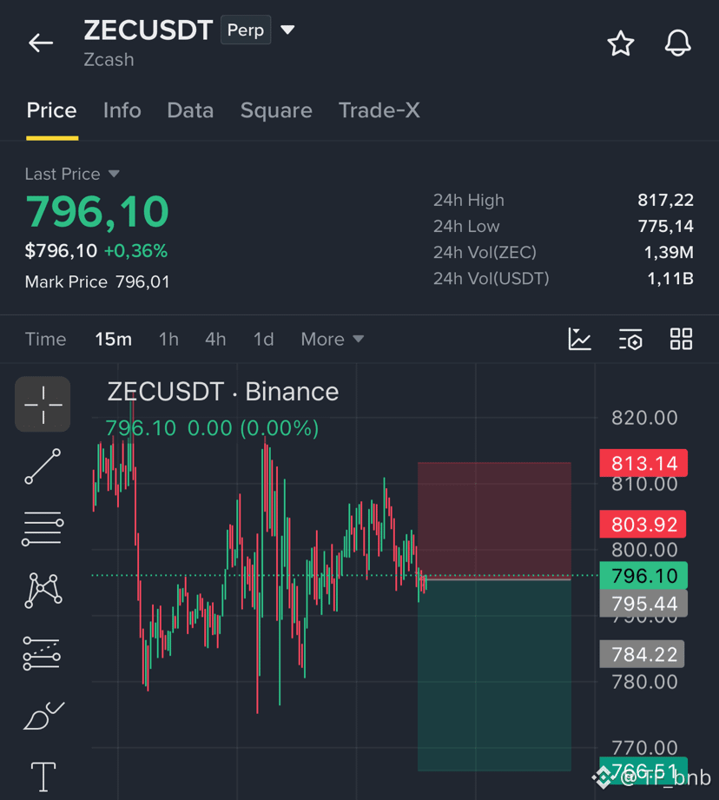Image resolution: width=719 pixels, height=800 pixels.
Task: Select the text annotation tool
Action: point(43,777)
